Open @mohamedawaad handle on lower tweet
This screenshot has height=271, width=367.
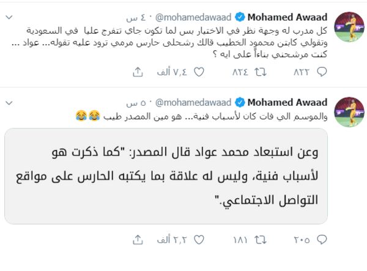click(x=193, y=102)
